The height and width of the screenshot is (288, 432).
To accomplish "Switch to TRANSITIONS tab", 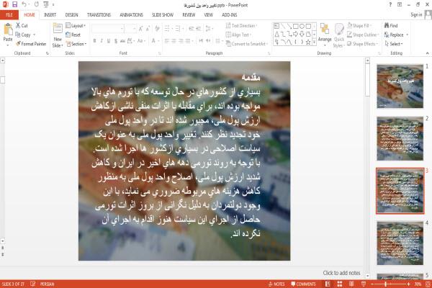I will pyautogui.click(x=99, y=15).
